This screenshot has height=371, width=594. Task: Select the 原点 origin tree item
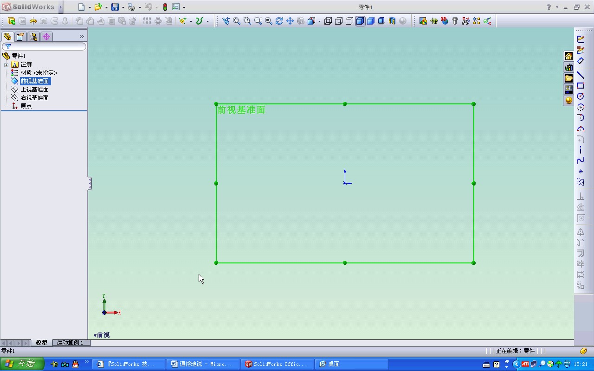(x=26, y=106)
